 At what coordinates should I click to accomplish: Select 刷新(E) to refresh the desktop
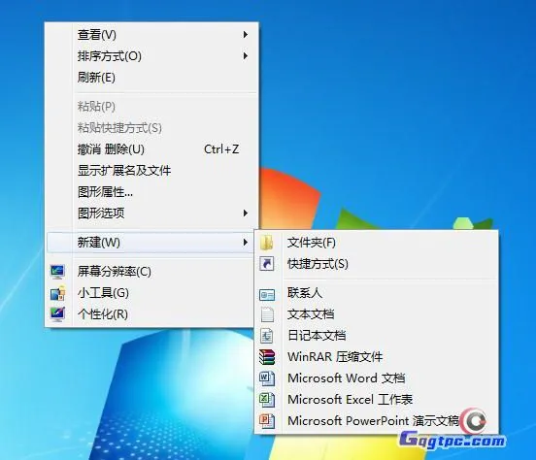tap(151, 78)
